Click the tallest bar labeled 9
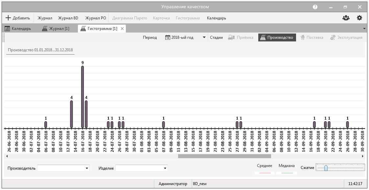The image size is (369, 190). click(82, 97)
